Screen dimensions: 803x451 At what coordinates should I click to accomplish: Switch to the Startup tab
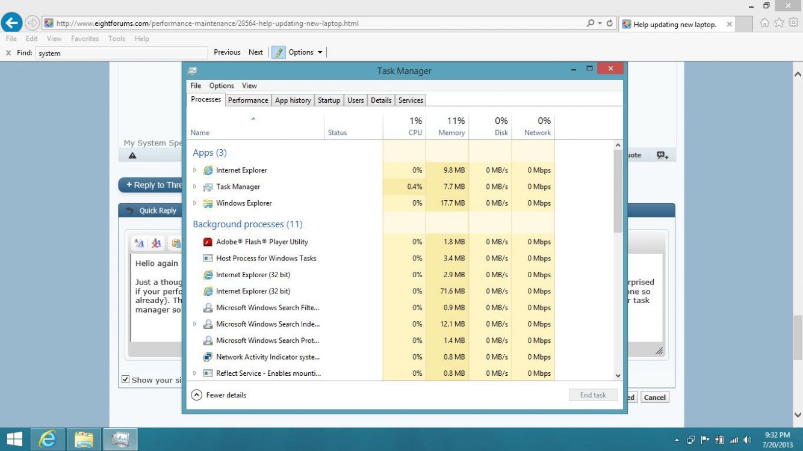pyautogui.click(x=329, y=100)
